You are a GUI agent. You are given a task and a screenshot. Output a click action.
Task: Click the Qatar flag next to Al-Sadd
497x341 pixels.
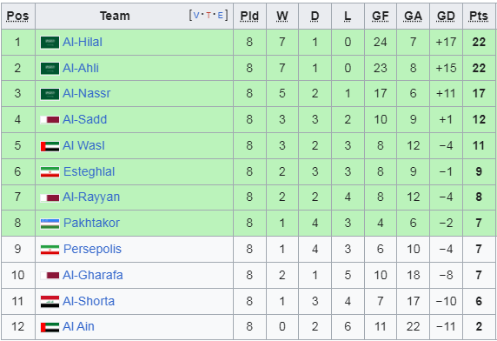tap(50, 120)
